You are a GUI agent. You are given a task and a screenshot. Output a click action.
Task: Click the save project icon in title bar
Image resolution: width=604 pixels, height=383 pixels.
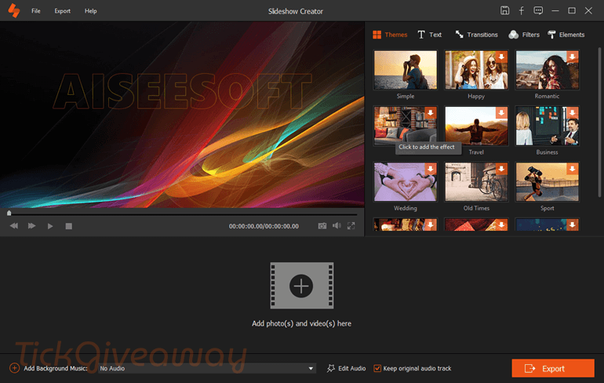point(504,11)
